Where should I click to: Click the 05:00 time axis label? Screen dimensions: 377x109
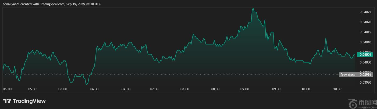tap(7, 89)
